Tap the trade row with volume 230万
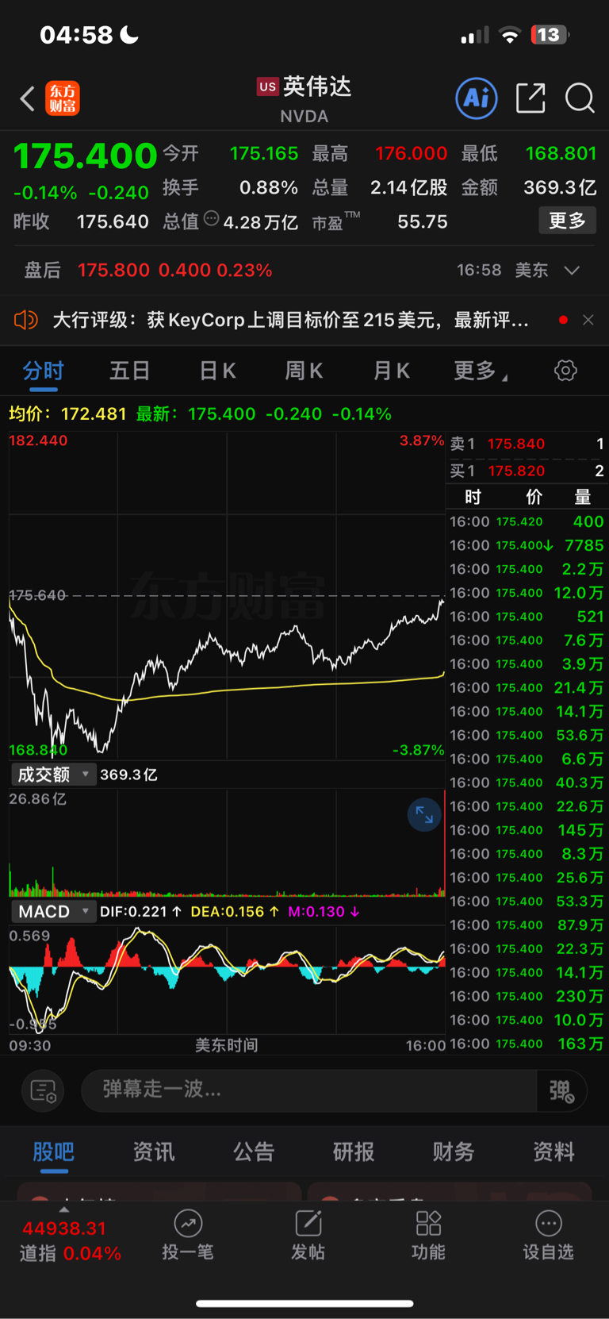This screenshot has width=609, height=1319. point(527,996)
